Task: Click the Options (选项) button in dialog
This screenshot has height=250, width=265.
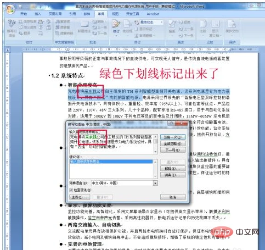Action: (80, 197)
